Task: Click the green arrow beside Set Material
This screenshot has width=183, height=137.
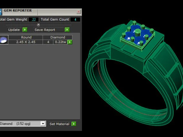Action: pos(74,124)
